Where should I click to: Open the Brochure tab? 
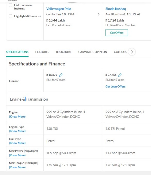pos(64,52)
